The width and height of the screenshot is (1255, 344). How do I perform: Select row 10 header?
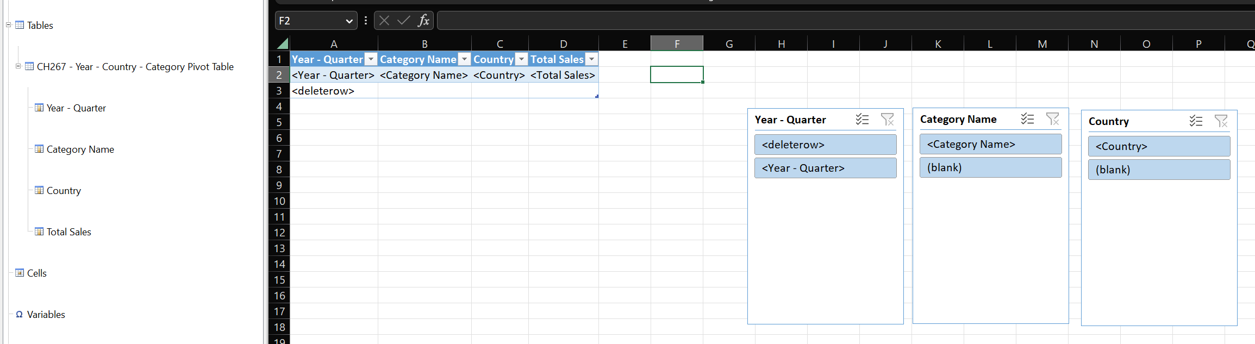pyautogui.click(x=279, y=201)
